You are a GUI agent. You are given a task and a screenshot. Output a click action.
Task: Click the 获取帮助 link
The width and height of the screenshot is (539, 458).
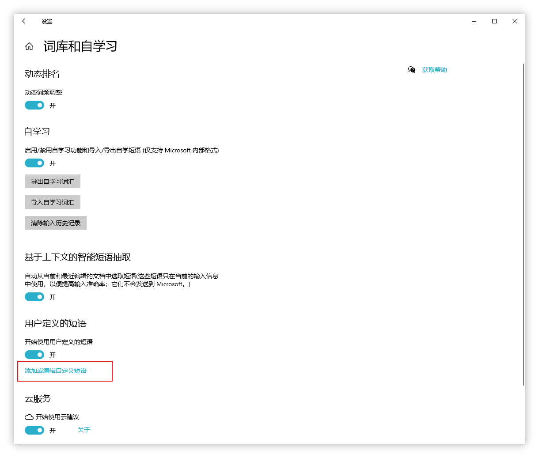click(435, 69)
